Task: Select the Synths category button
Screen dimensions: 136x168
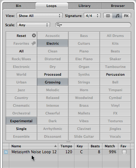Action: coord(84,74)
